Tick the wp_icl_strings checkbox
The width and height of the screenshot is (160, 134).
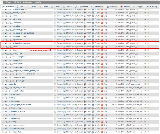[3, 122]
